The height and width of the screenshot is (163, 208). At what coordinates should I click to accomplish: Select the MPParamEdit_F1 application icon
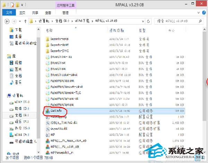coord(47,153)
